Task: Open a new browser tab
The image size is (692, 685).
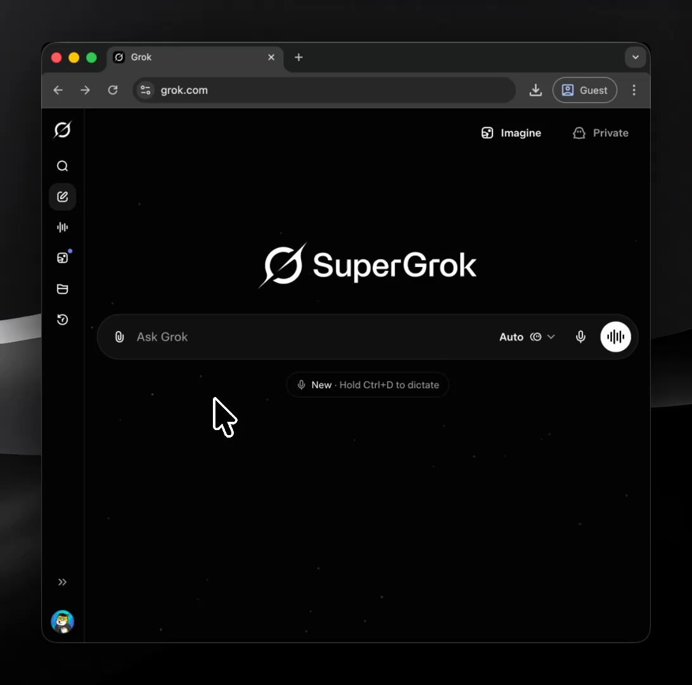Action: [x=298, y=58]
